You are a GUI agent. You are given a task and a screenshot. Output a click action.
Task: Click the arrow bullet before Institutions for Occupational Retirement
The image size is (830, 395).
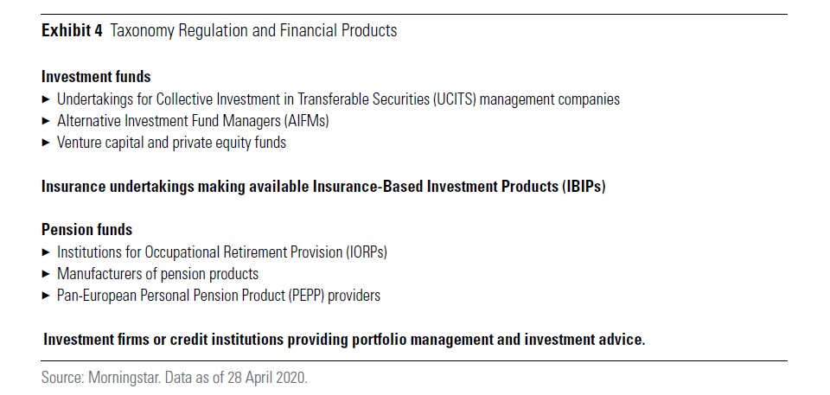[46, 252]
